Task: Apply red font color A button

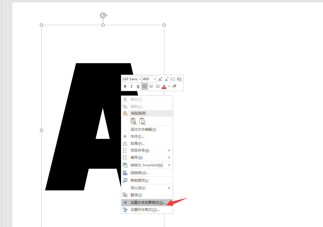Action: click(x=164, y=86)
